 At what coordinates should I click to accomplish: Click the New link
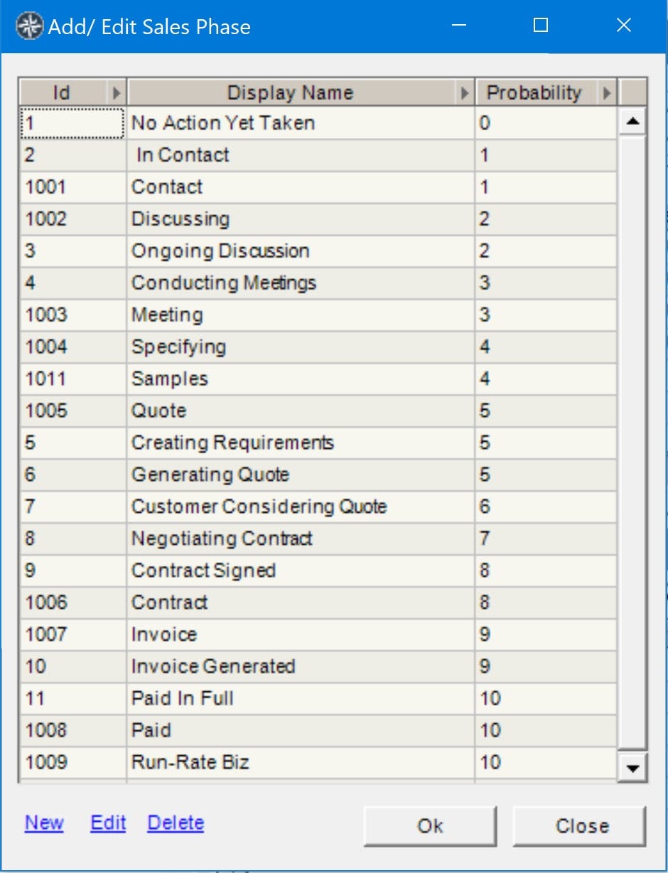(44, 823)
